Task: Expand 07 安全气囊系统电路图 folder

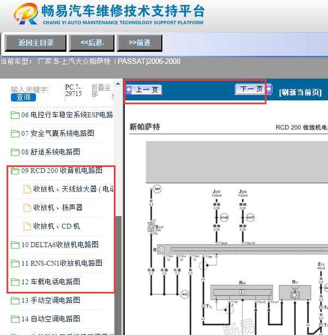Action: pyautogui.click(x=58, y=134)
